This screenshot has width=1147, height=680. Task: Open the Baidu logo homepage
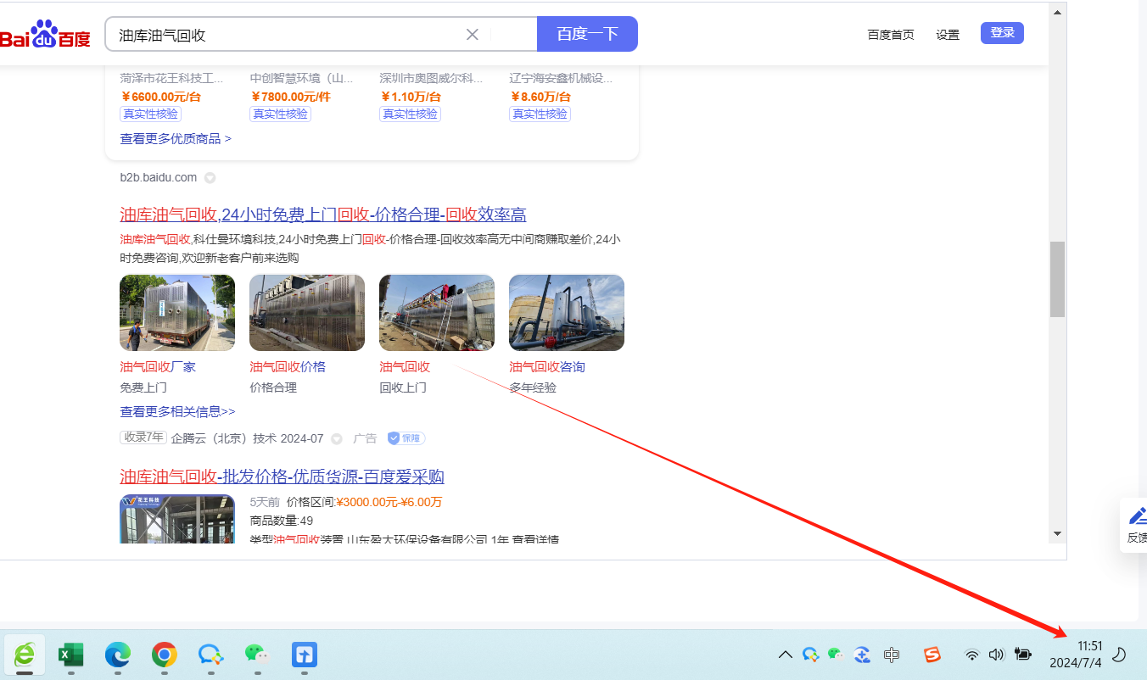(46, 36)
